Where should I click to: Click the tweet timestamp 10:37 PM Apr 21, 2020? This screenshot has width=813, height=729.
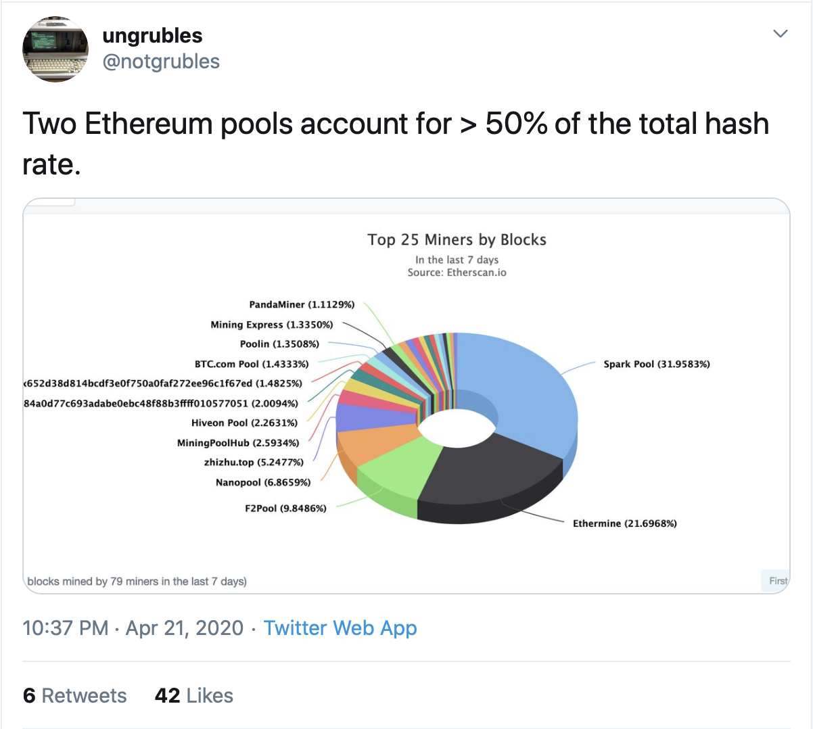click(133, 628)
